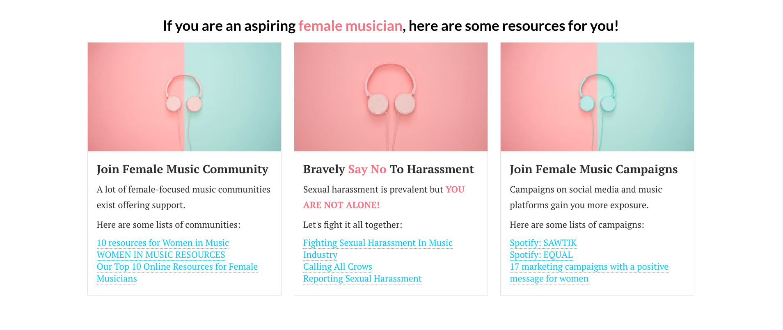Click pink 'female musician' text in title
Viewport: 783px width, 330px height.
tap(350, 26)
